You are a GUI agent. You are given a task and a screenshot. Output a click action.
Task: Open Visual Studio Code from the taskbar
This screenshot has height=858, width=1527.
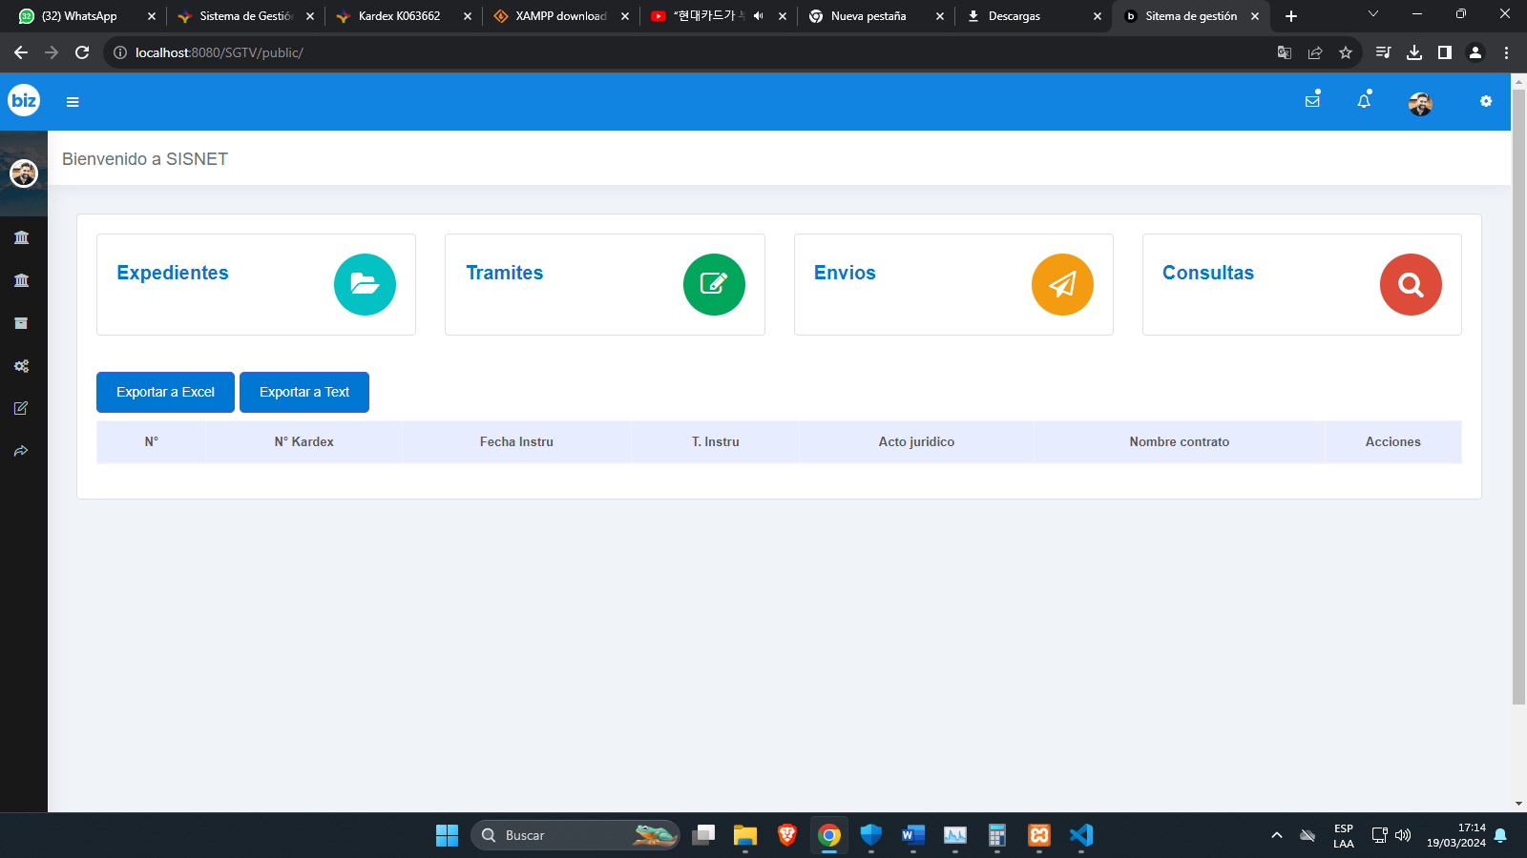(x=1080, y=836)
